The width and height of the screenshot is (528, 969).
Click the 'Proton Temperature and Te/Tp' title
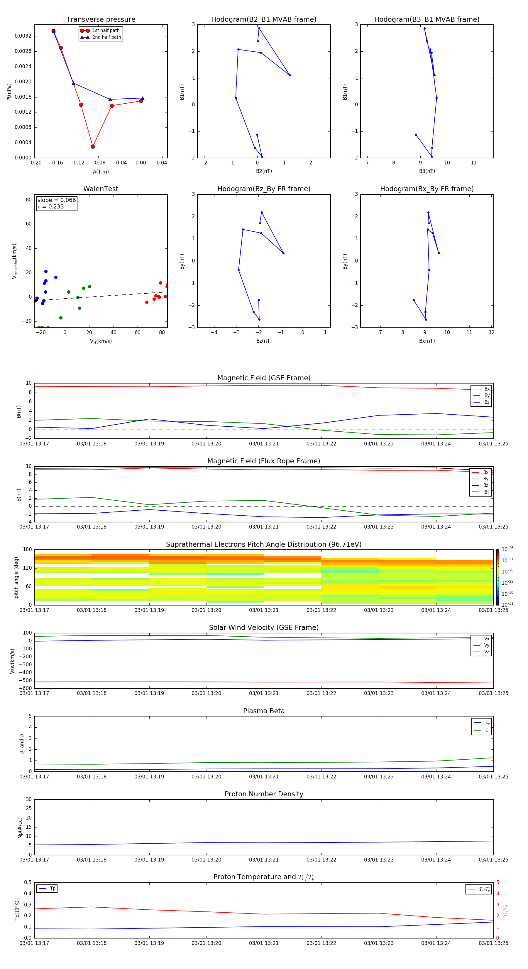(x=264, y=877)
